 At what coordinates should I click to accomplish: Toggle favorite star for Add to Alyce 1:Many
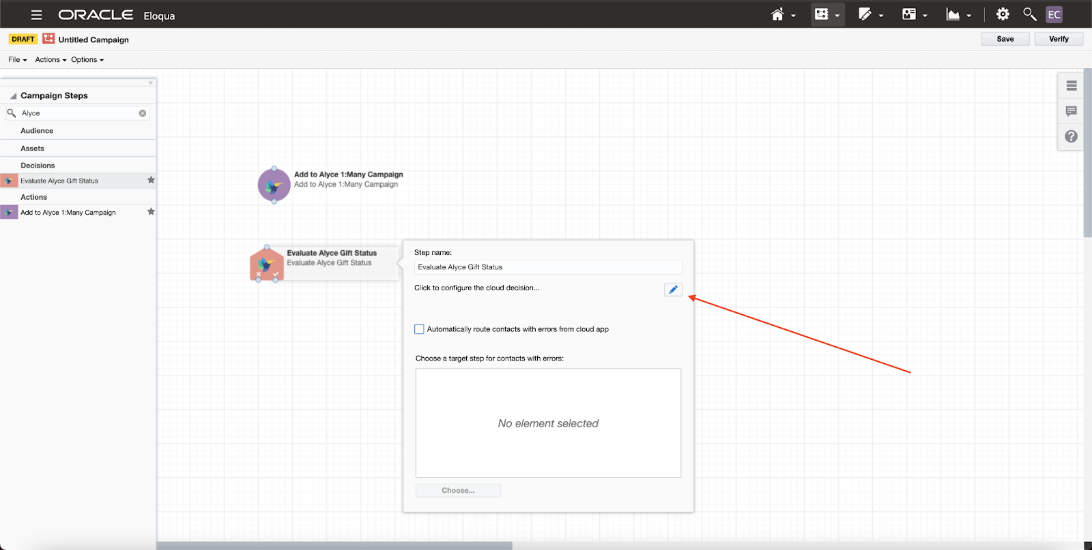click(x=151, y=212)
